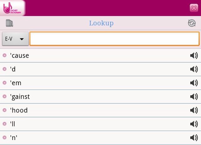Screen dimensions: 201x145
Task: Select the bullet beside 'hood
Action: (x=5, y=110)
